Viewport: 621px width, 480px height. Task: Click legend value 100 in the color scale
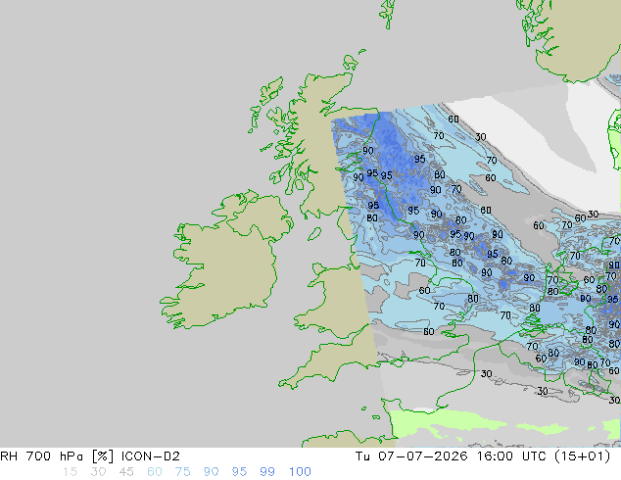300,472
